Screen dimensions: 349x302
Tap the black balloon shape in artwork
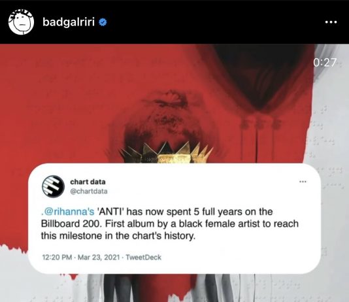click(260, 76)
